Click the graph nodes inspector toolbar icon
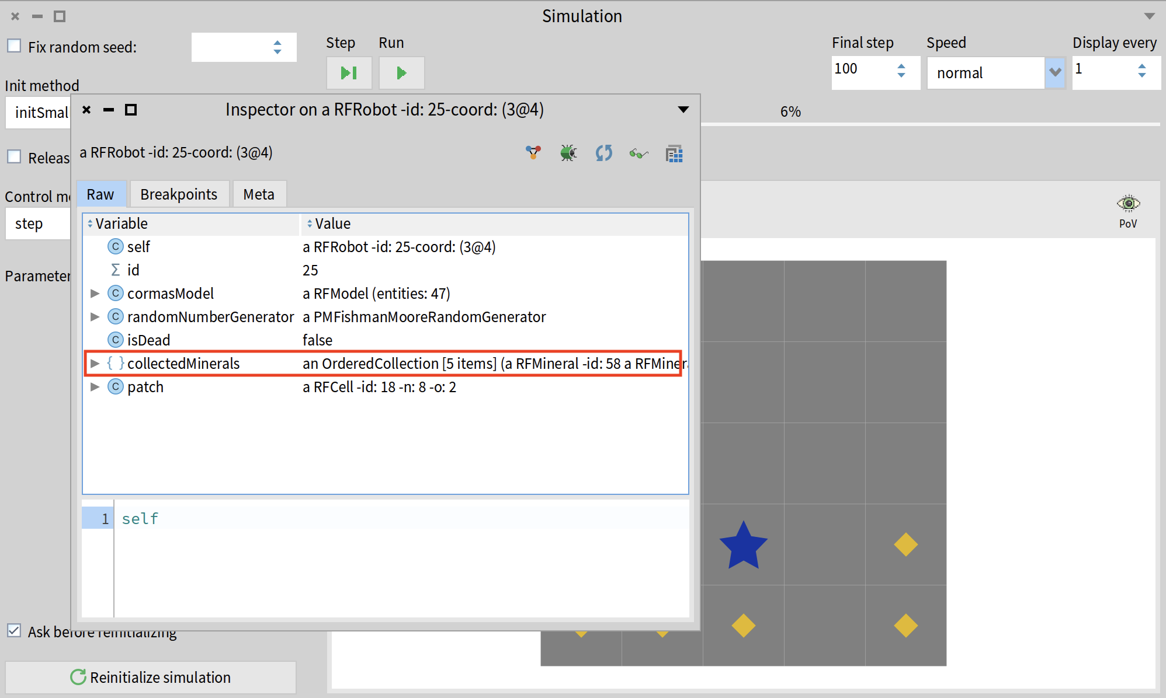The image size is (1166, 698). (x=533, y=153)
